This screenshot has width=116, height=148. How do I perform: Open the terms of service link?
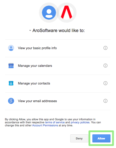[55, 122]
